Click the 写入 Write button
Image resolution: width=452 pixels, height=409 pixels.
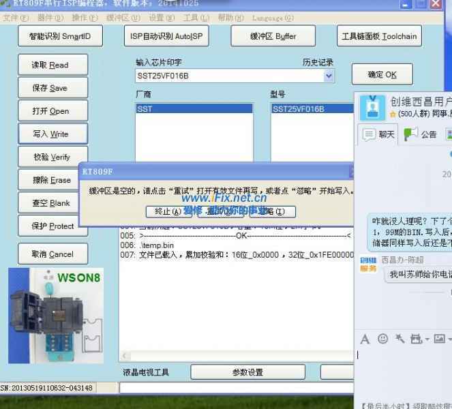52,134
